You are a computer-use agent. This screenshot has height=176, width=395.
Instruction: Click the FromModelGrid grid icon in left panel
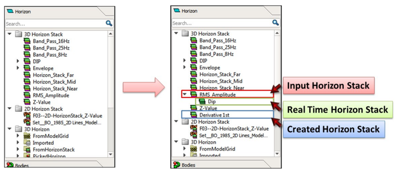(27, 136)
